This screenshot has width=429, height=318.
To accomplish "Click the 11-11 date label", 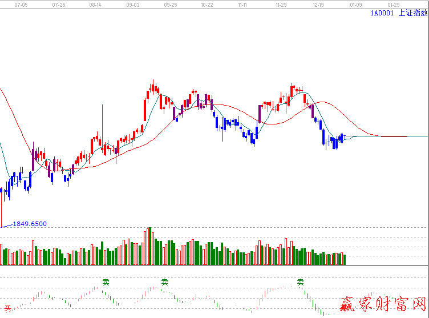I will [x=244, y=4].
